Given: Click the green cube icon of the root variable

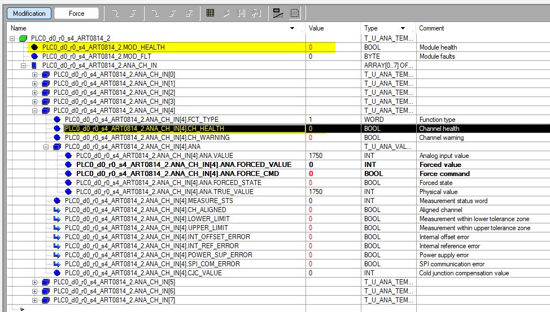Looking at the screenshot, I should tap(23, 38).
